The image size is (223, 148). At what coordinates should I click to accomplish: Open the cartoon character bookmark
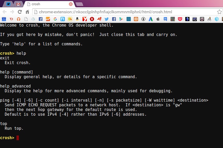209,19
